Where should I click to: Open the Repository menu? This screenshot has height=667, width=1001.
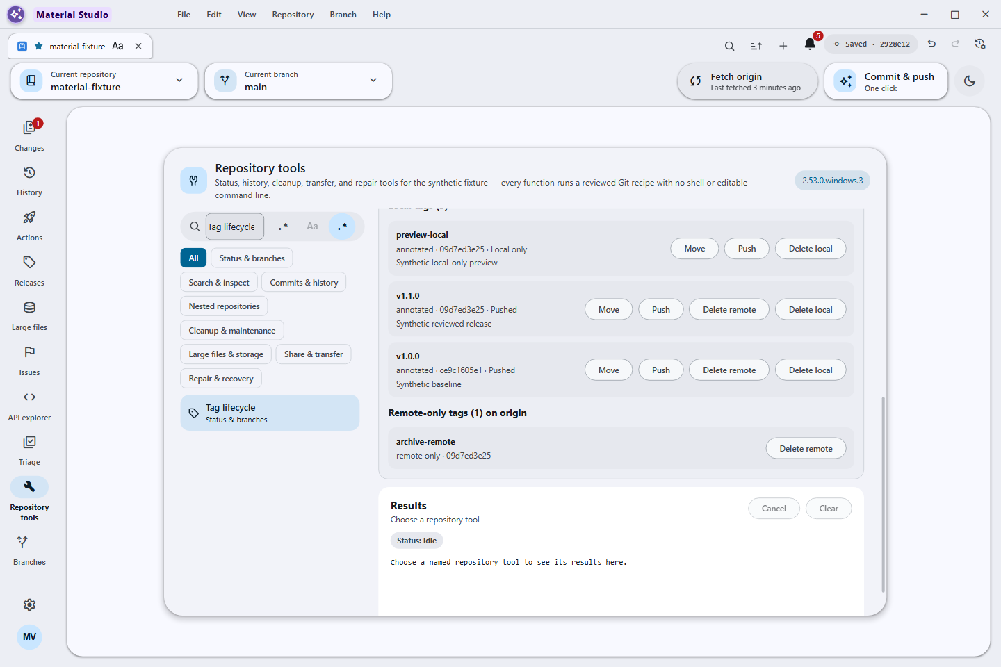coord(293,15)
